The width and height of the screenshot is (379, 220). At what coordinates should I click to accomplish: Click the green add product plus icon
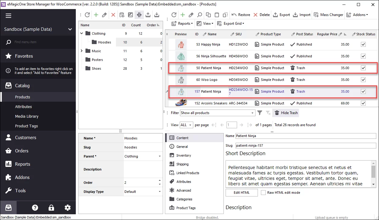(x=183, y=15)
